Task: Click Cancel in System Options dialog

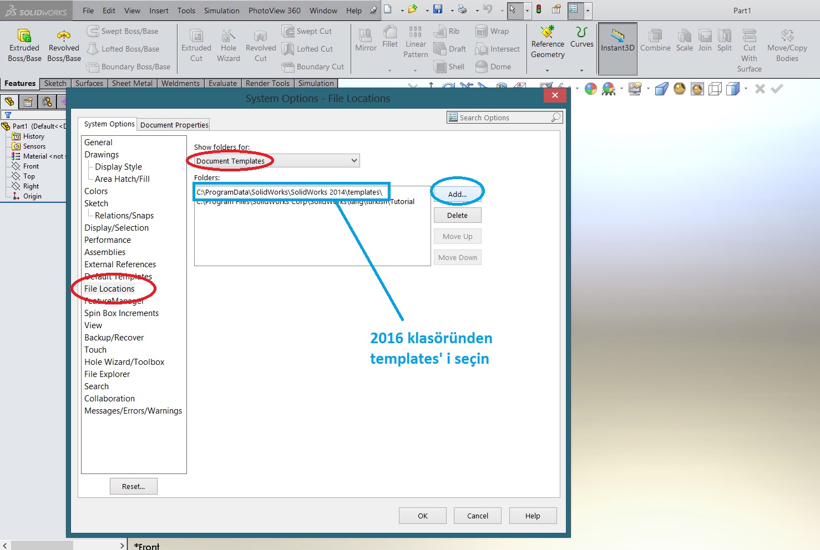Action: click(478, 516)
